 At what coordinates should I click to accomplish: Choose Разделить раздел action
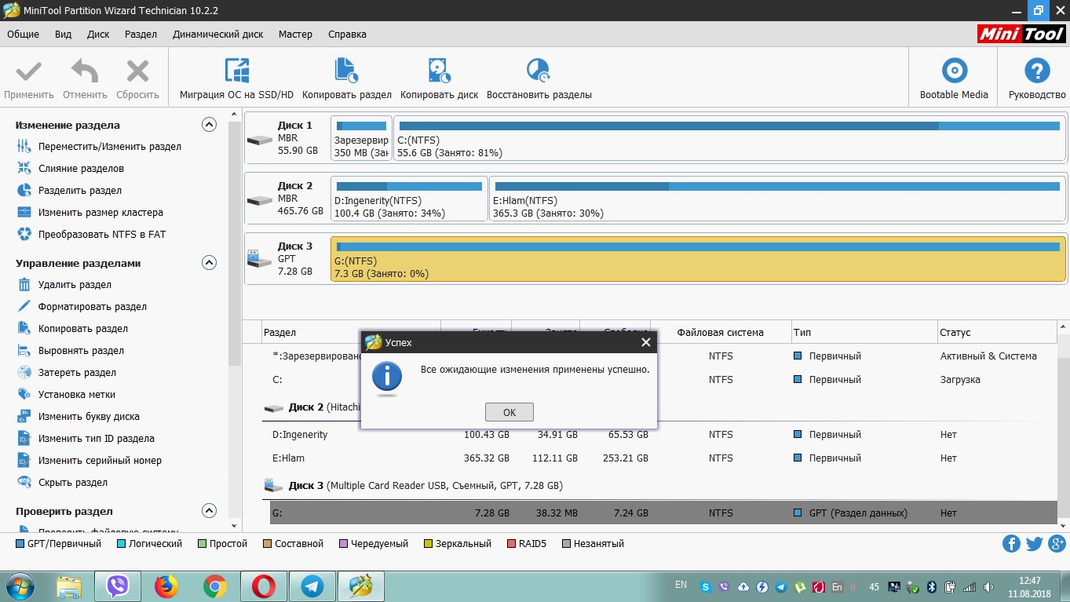80,191
